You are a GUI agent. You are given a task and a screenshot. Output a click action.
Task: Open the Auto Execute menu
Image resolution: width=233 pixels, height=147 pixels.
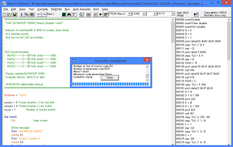pyautogui.click(x=82, y=9)
